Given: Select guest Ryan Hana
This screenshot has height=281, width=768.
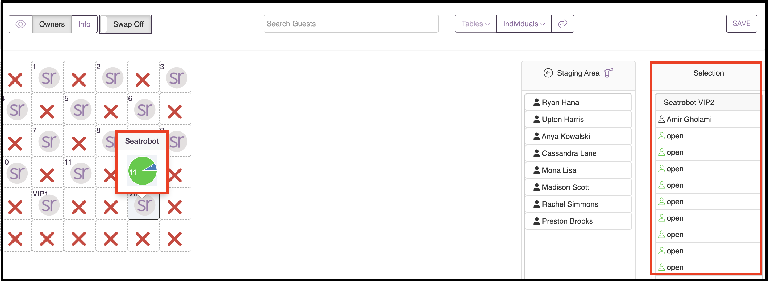Looking at the screenshot, I should [x=578, y=102].
